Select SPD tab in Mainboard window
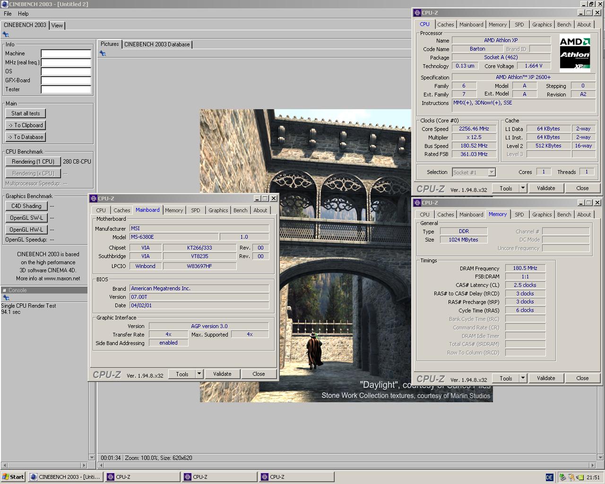This screenshot has height=484, width=605. 196,210
